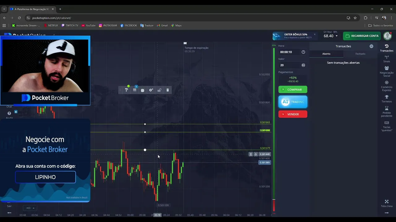The width and height of the screenshot is (396, 222).
Task: Open Pedido pendente hourglass in sidebar
Action: (386, 112)
